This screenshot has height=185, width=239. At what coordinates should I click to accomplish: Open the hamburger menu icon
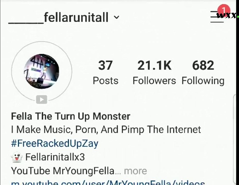click(x=217, y=17)
